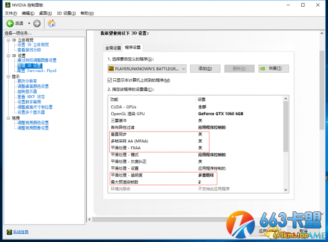This screenshot has width=328, height=242.
Task: Open the 3D 设置(3) menu
Action: (66, 13)
